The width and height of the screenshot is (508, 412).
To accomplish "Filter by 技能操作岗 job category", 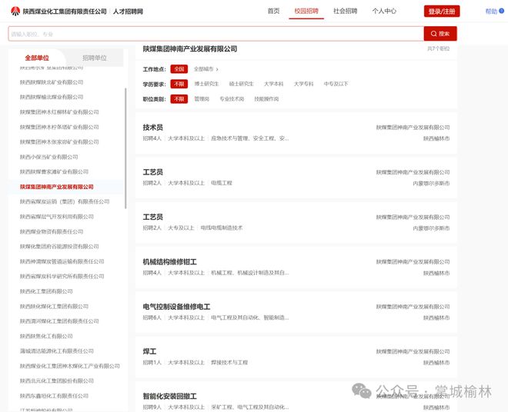I will pos(266,98).
